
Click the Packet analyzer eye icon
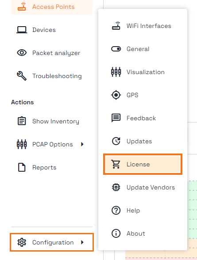click(x=22, y=53)
